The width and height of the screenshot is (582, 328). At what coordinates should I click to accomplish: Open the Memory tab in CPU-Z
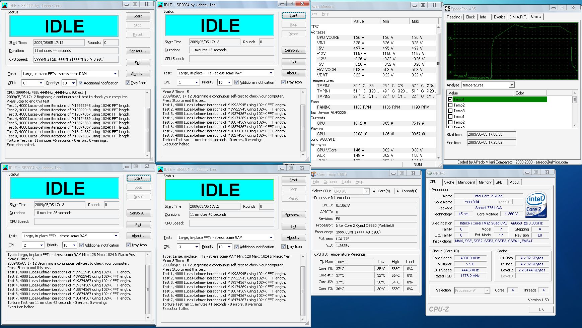coord(485,182)
